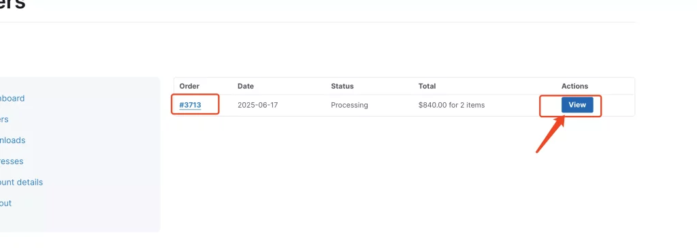Select the Addresses sidebar link

(12, 161)
